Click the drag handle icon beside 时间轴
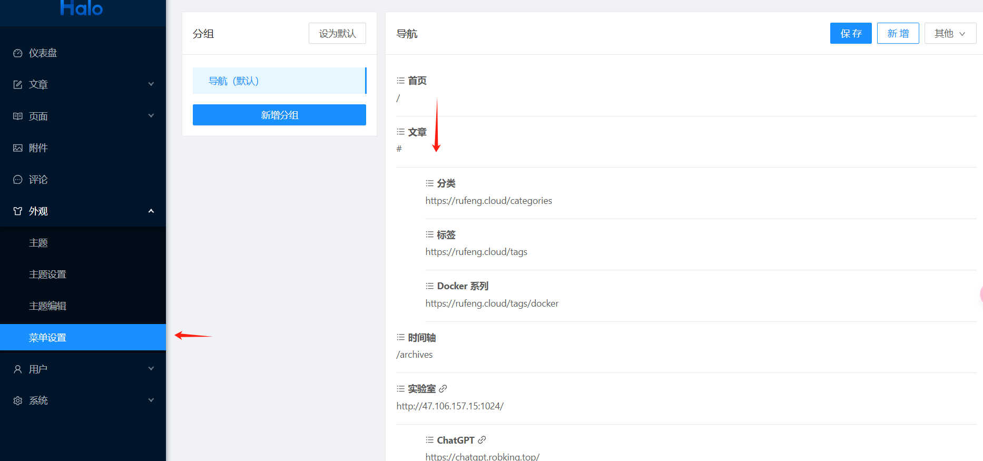 tap(401, 337)
